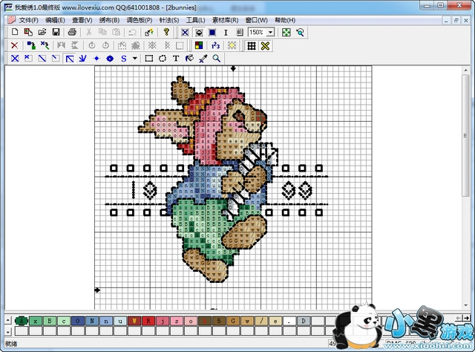
Task: Pick the gray 'D' palette color
Action: tap(304, 321)
